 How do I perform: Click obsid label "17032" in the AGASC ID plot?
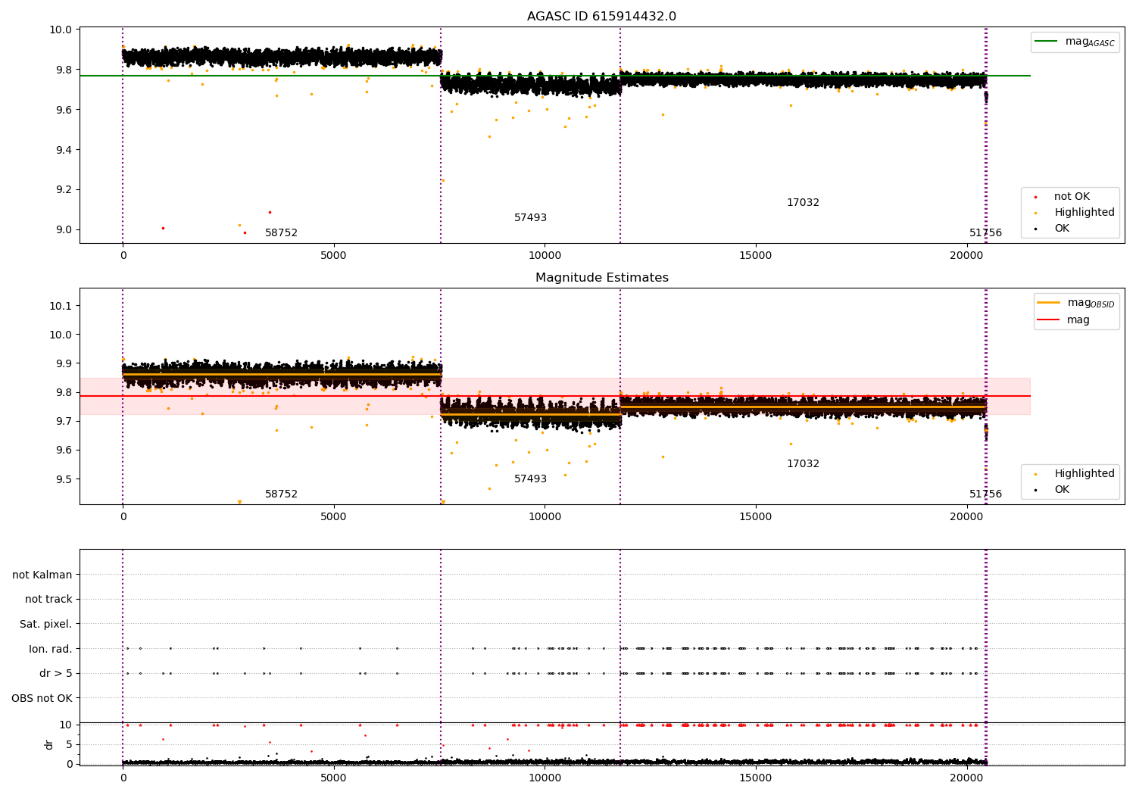click(x=803, y=203)
